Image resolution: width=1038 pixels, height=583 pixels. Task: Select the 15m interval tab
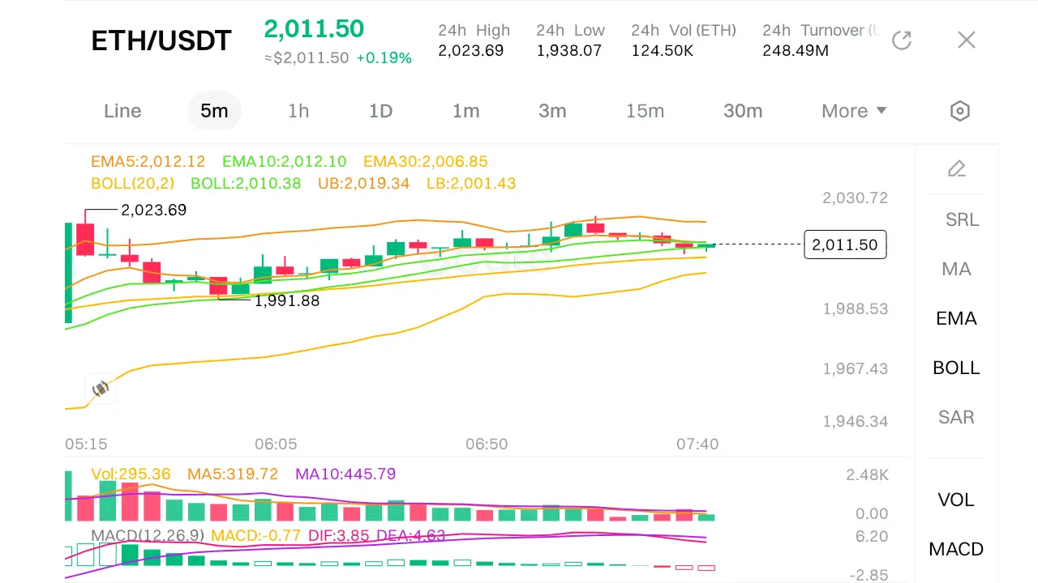[x=645, y=111]
